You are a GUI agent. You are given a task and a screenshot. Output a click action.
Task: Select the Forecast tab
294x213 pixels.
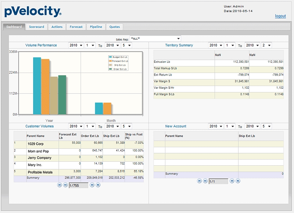click(76, 27)
